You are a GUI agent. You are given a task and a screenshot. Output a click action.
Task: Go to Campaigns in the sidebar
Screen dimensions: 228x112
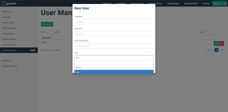(x=7, y=17)
